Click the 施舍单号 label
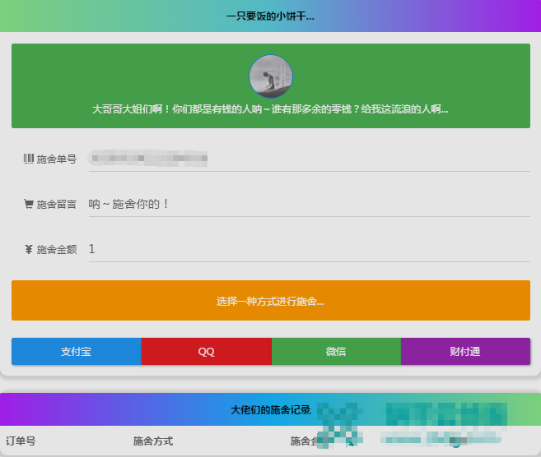 click(57, 159)
